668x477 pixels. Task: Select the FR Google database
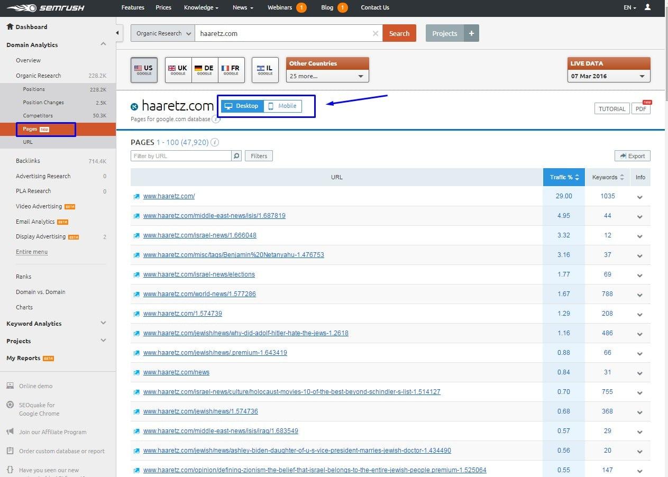click(231, 70)
